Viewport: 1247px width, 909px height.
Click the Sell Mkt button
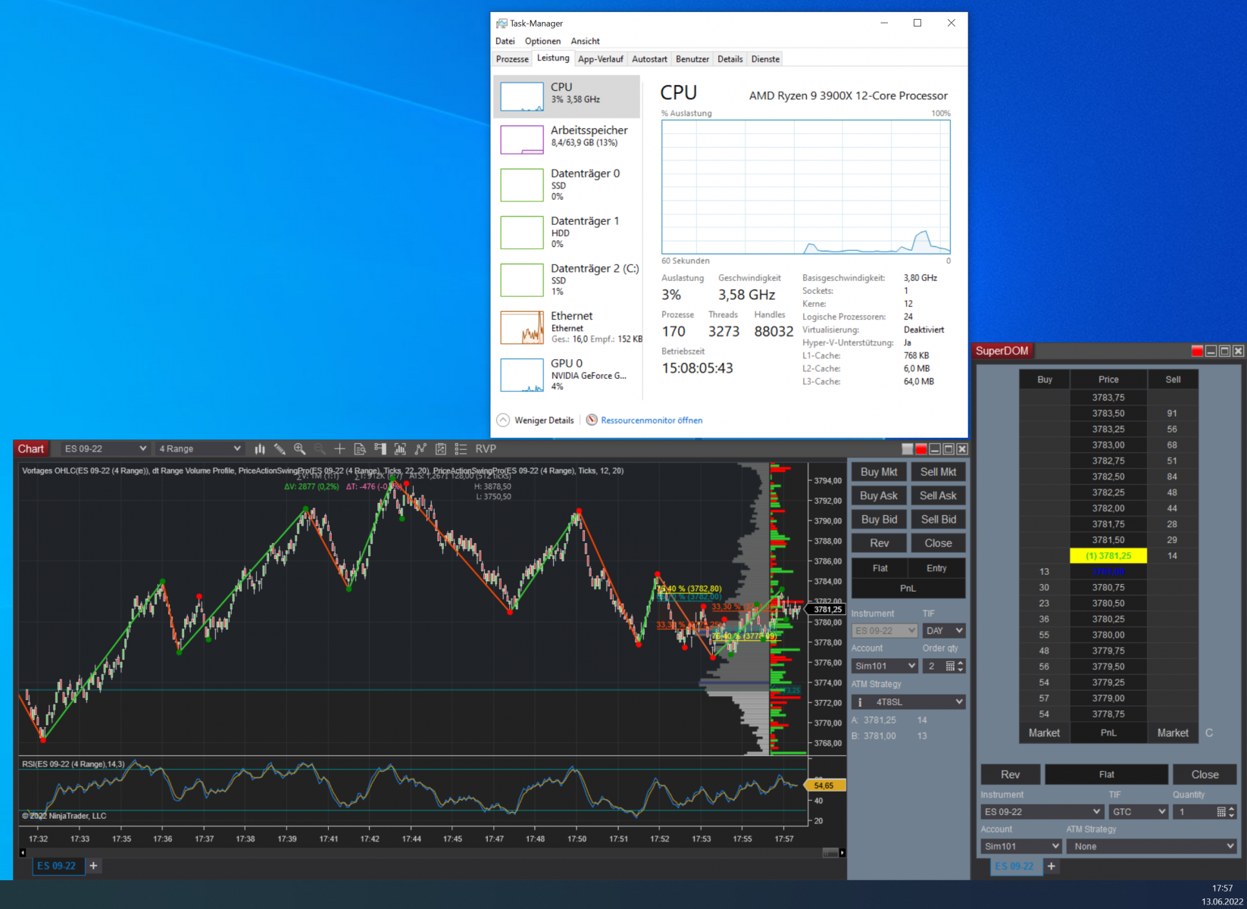(939, 472)
